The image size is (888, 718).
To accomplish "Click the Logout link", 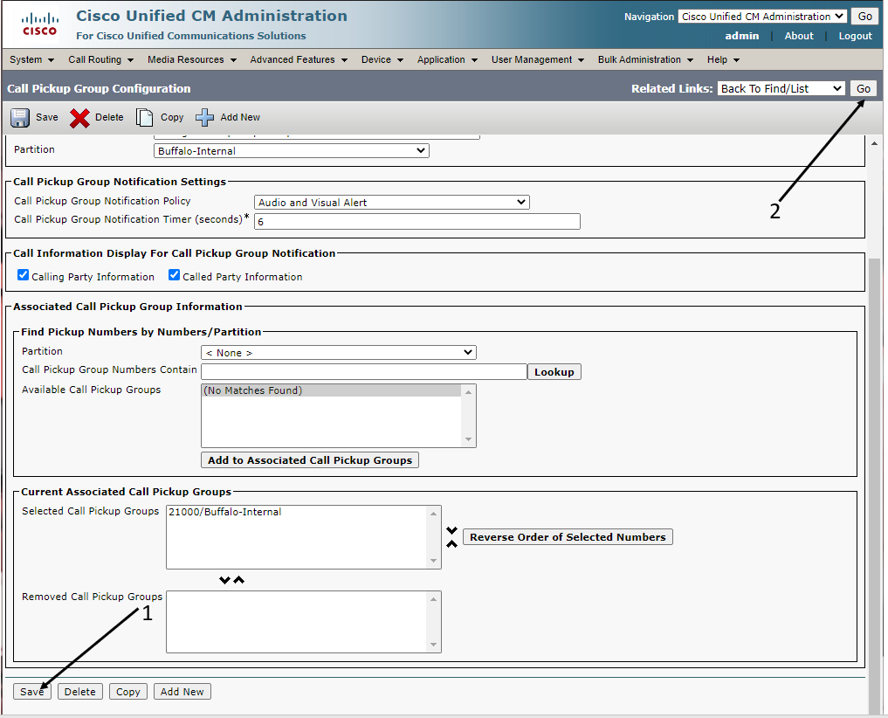I will (x=855, y=36).
